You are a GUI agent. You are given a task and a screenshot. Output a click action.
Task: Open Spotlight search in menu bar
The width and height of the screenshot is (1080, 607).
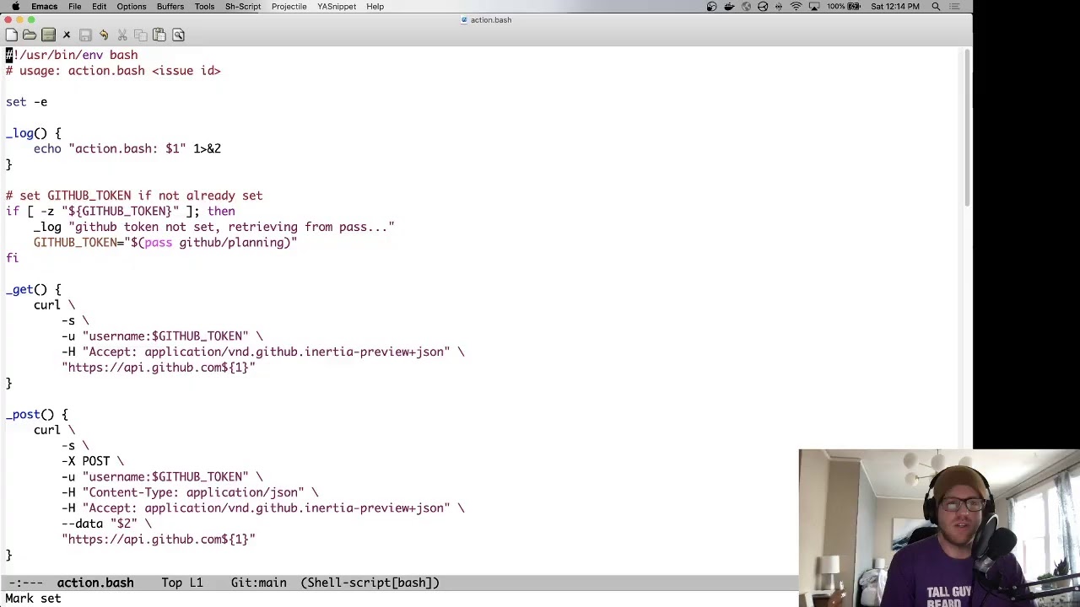tap(936, 7)
